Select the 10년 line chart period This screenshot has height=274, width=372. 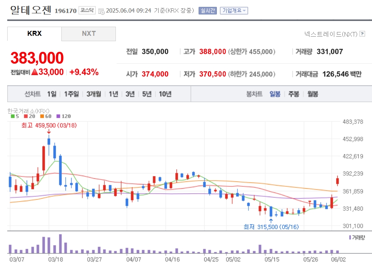click(x=165, y=94)
